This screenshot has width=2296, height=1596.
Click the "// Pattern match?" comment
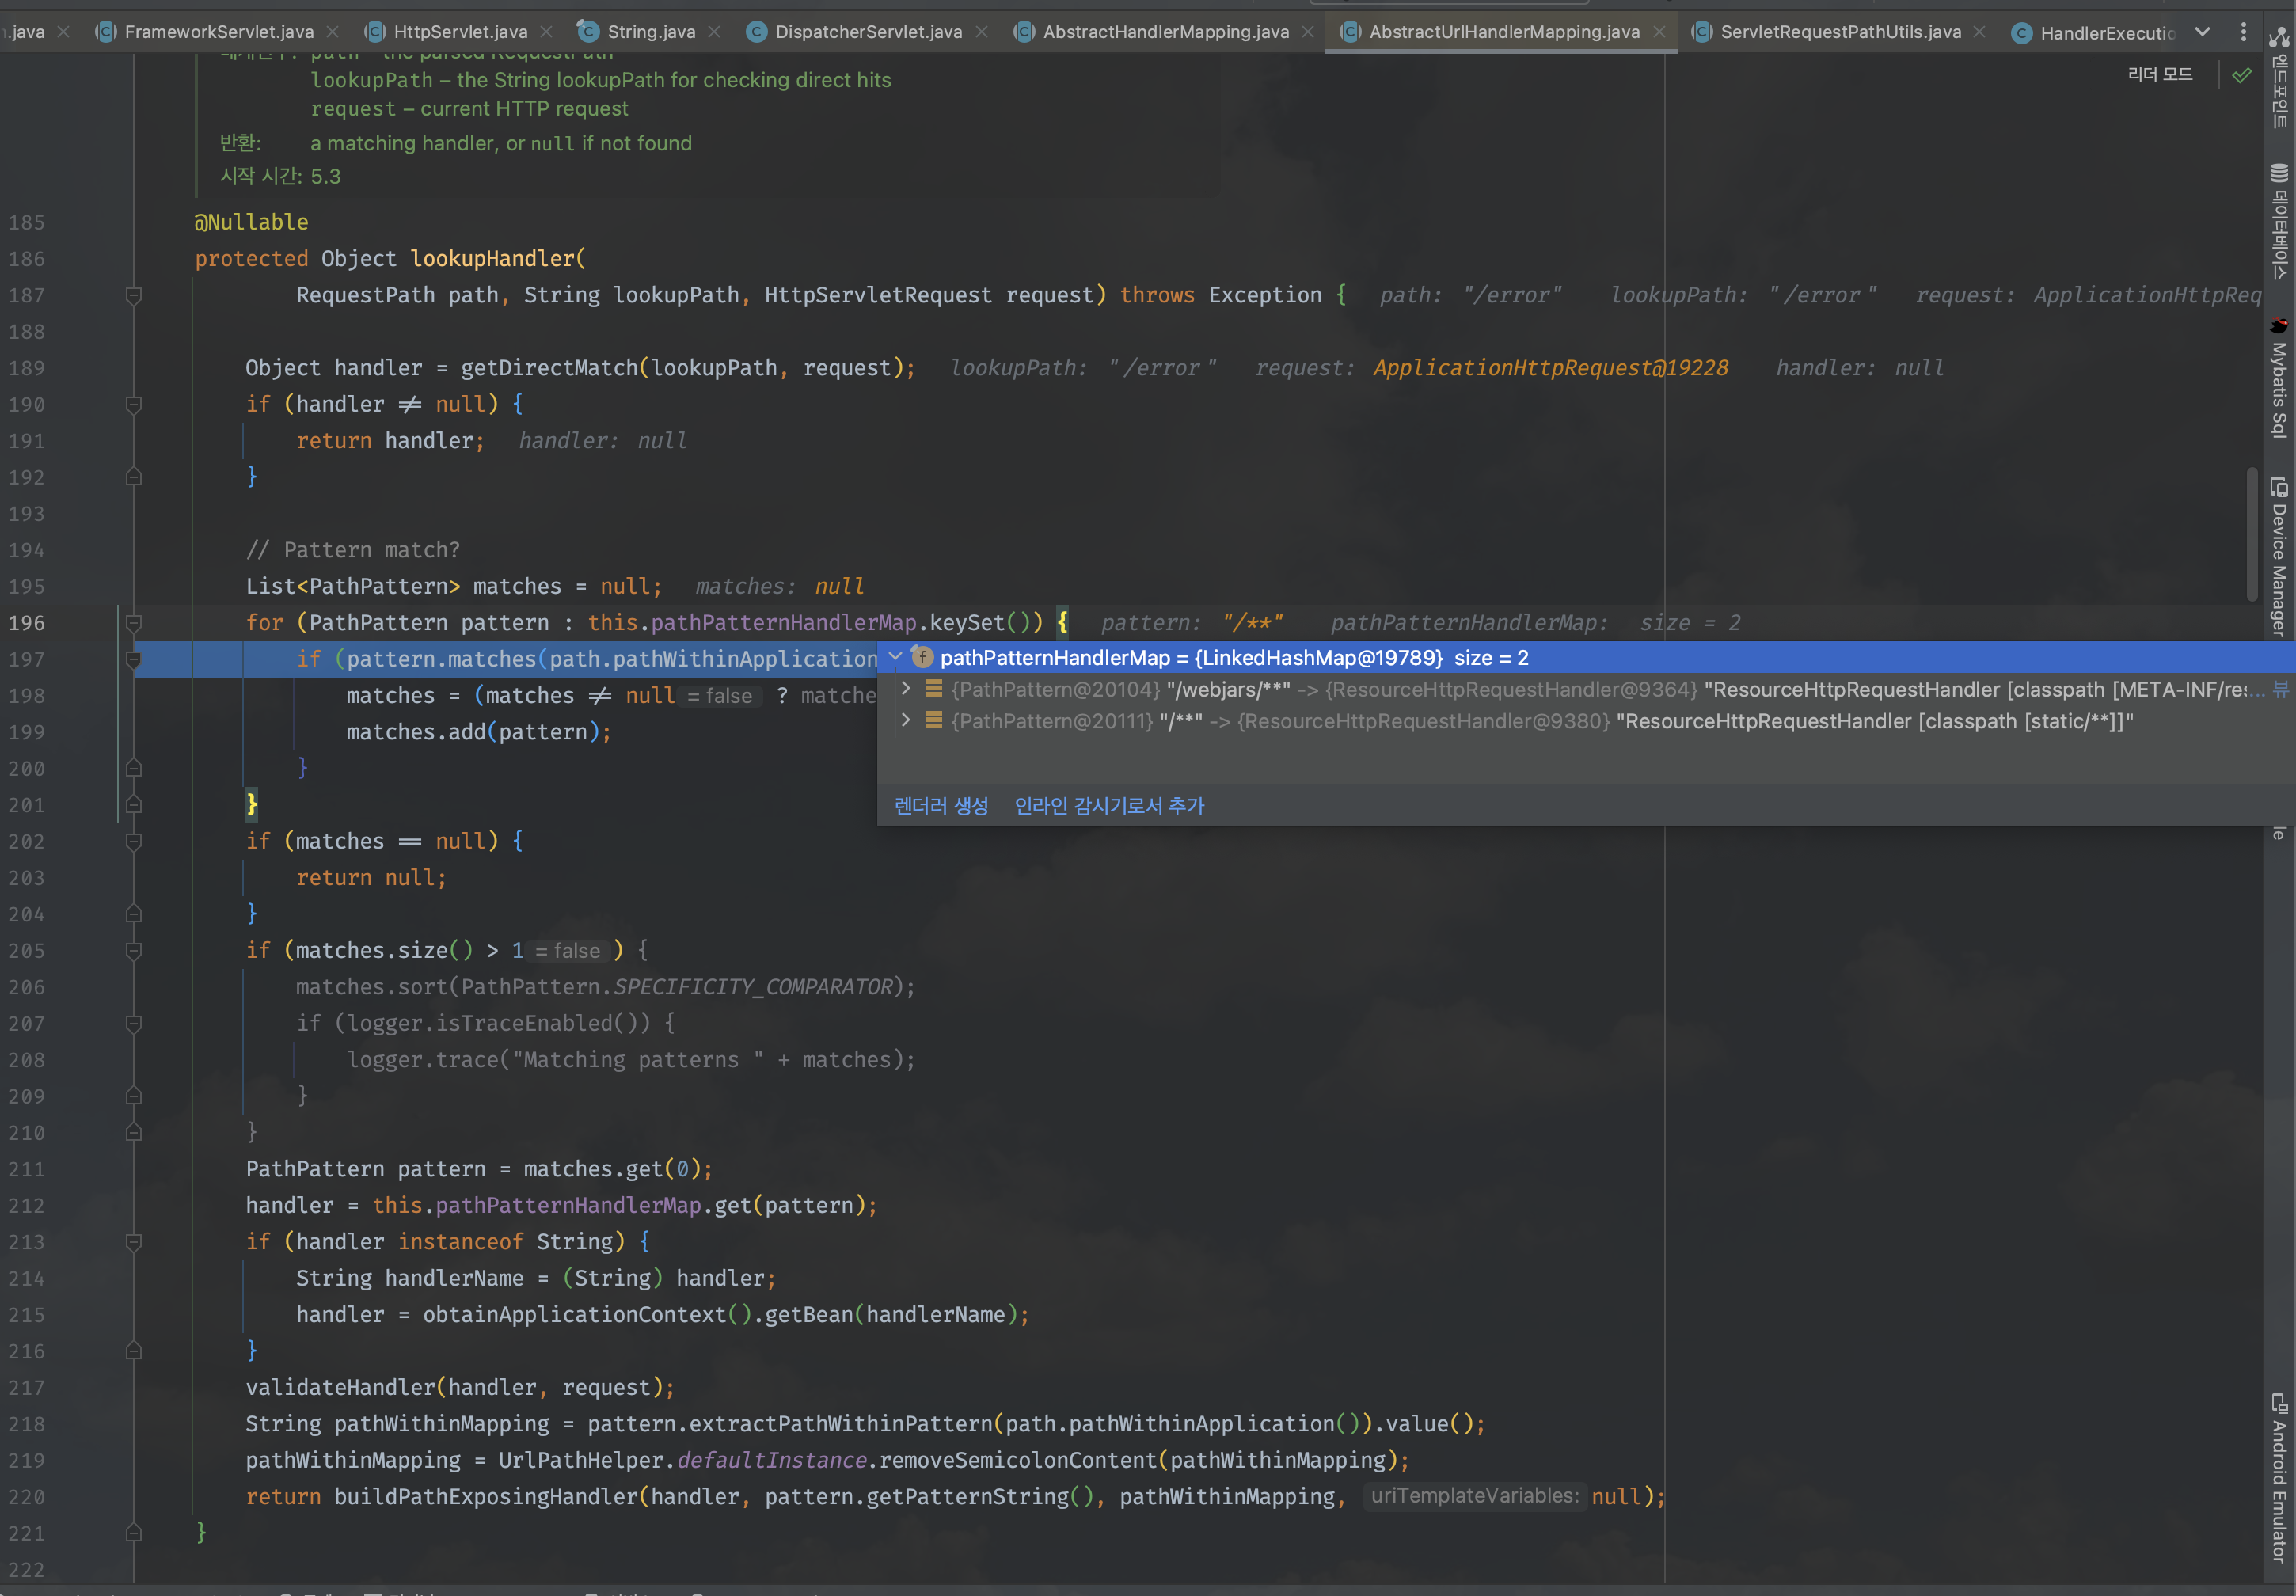pos(353,550)
